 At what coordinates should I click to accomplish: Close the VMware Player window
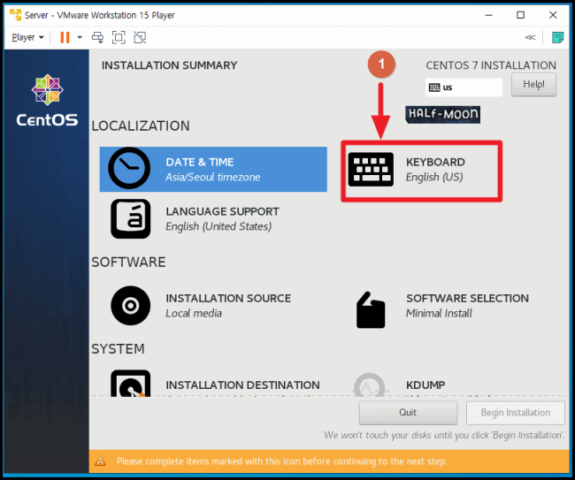click(x=553, y=15)
